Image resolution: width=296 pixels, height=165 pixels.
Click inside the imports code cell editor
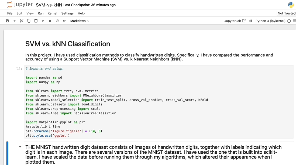point(159,102)
